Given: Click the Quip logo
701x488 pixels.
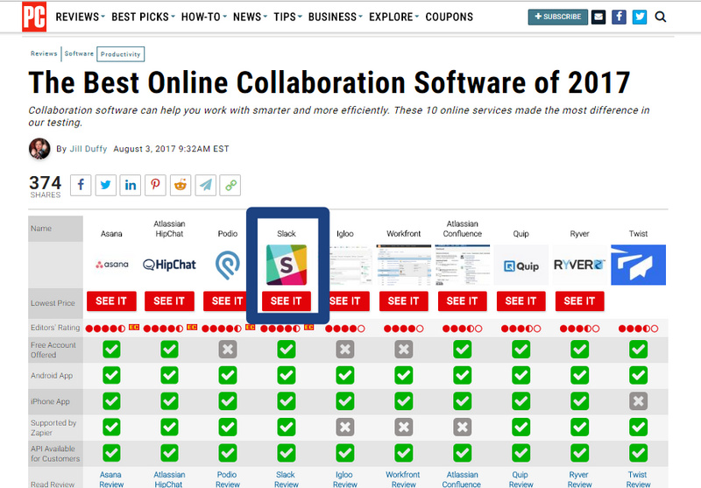Looking at the screenshot, I should (520, 265).
